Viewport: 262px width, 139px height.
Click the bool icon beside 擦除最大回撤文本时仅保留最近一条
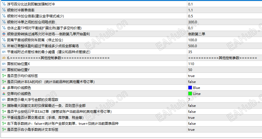[4, 106]
